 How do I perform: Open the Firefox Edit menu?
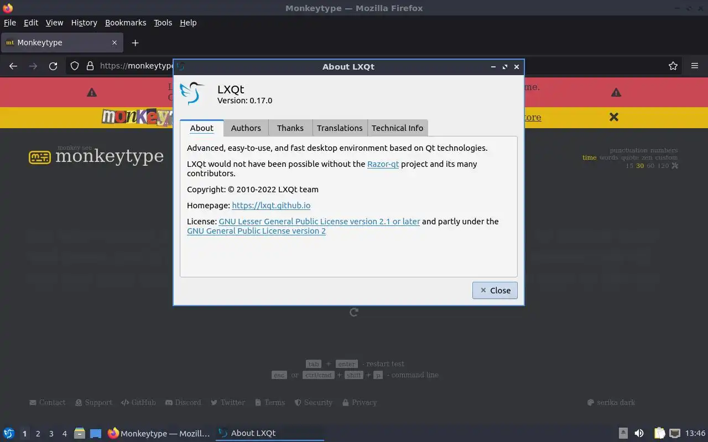tap(31, 23)
